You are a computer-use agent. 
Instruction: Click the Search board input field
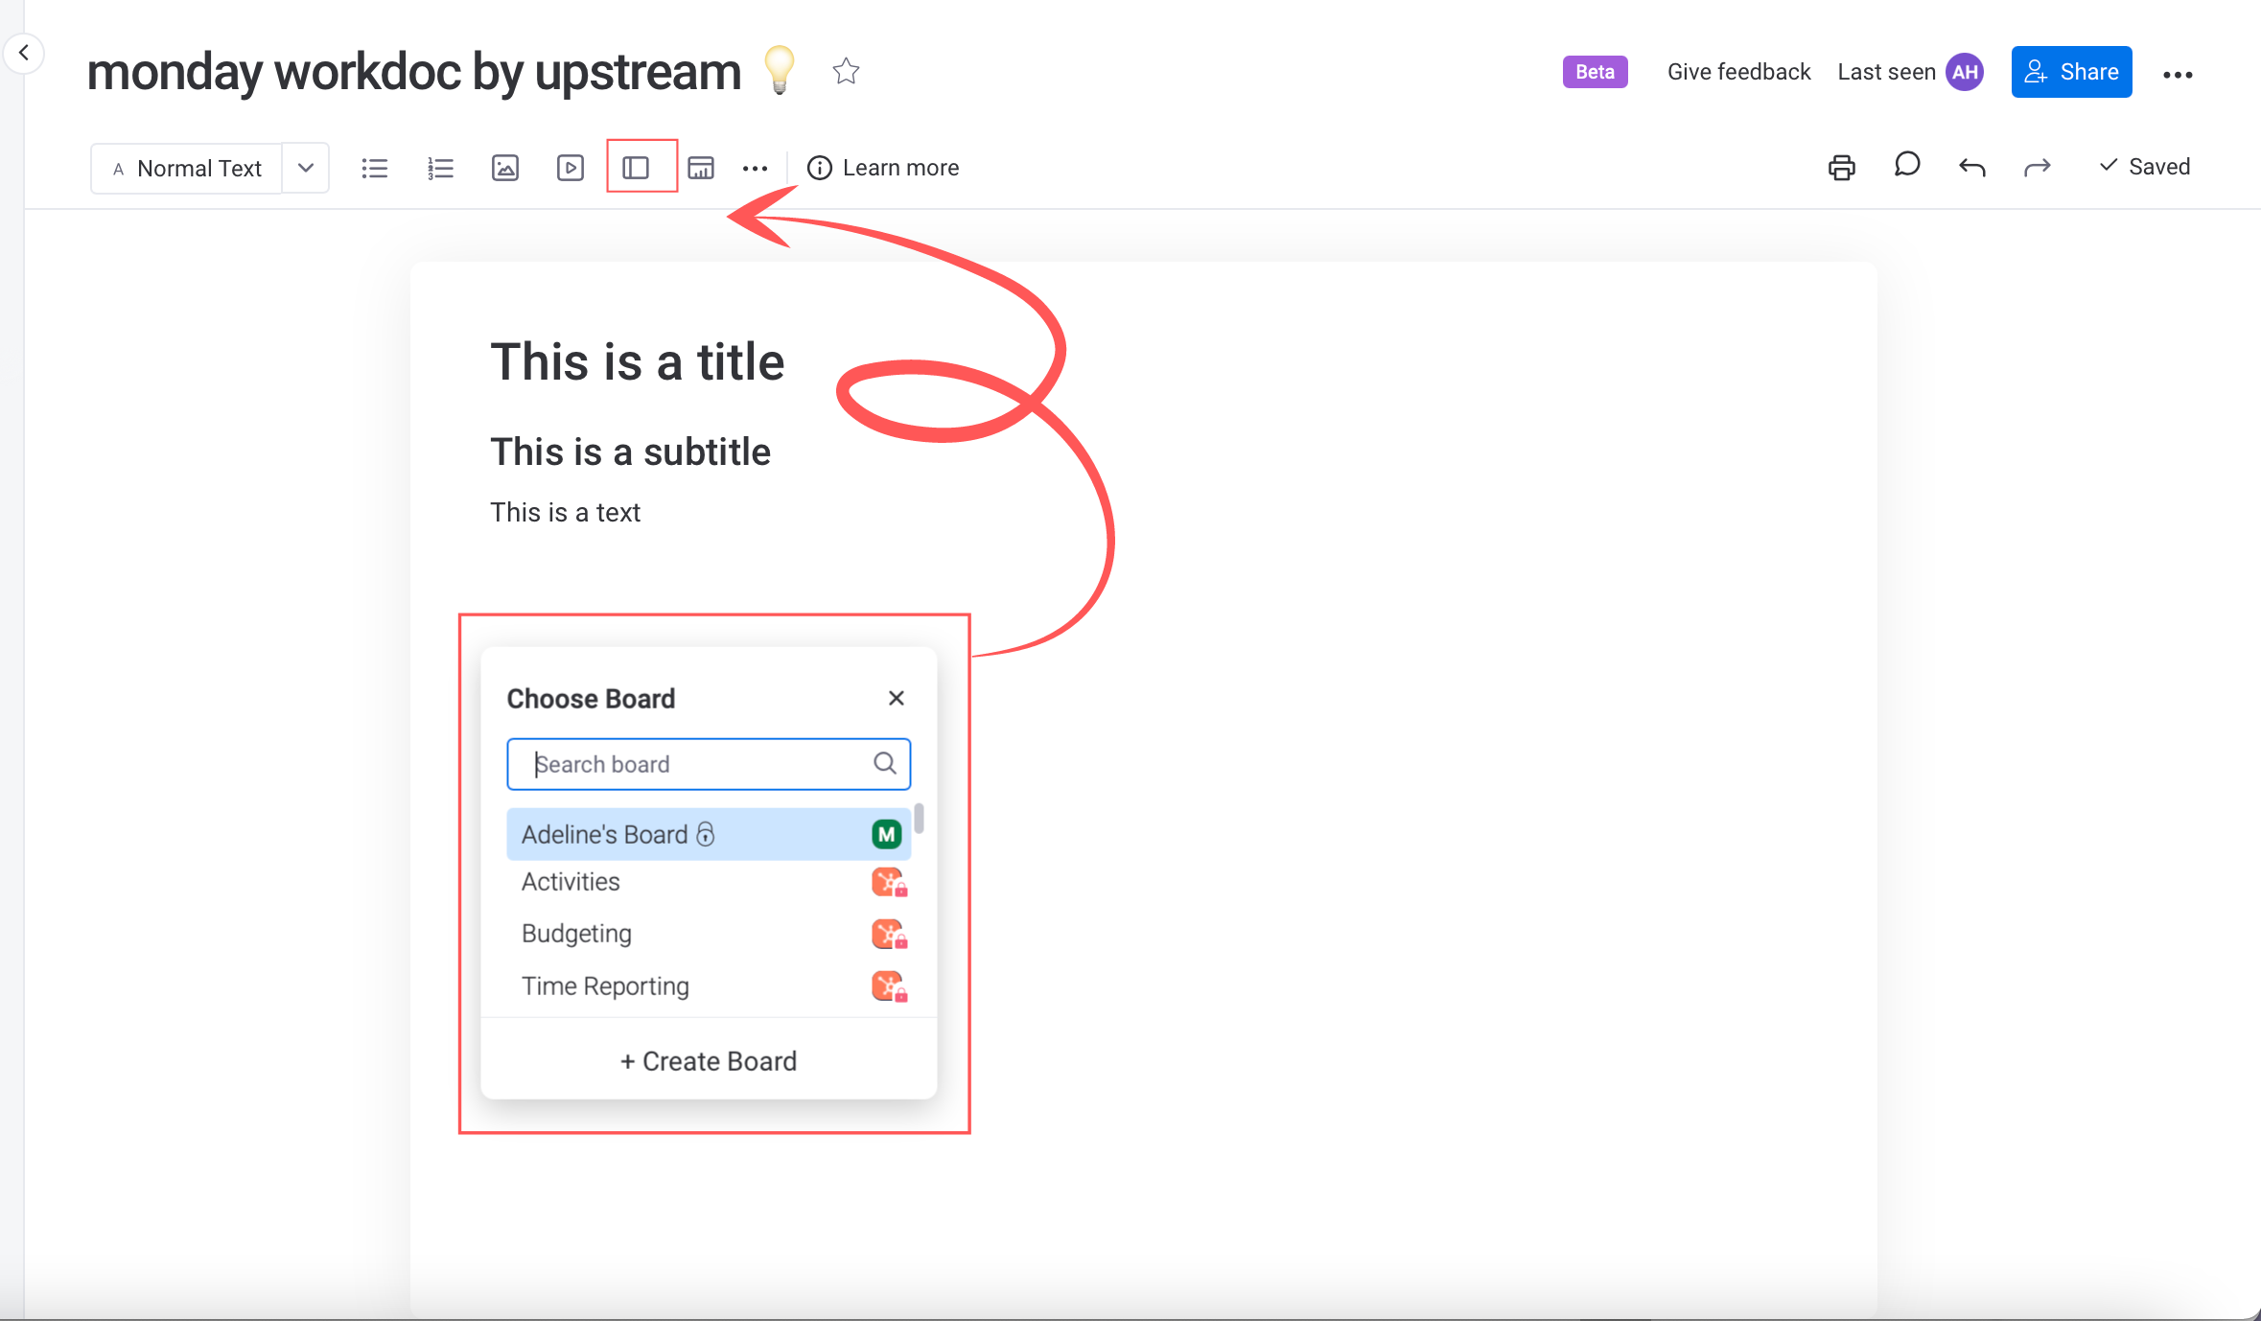click(708, 764)
